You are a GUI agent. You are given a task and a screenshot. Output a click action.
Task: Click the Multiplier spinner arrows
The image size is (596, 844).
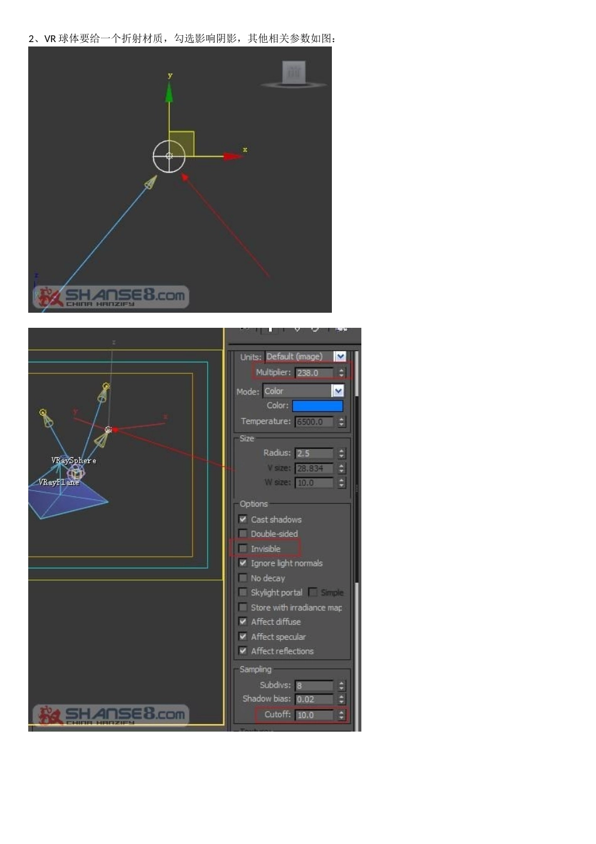(x=341, y=372)
